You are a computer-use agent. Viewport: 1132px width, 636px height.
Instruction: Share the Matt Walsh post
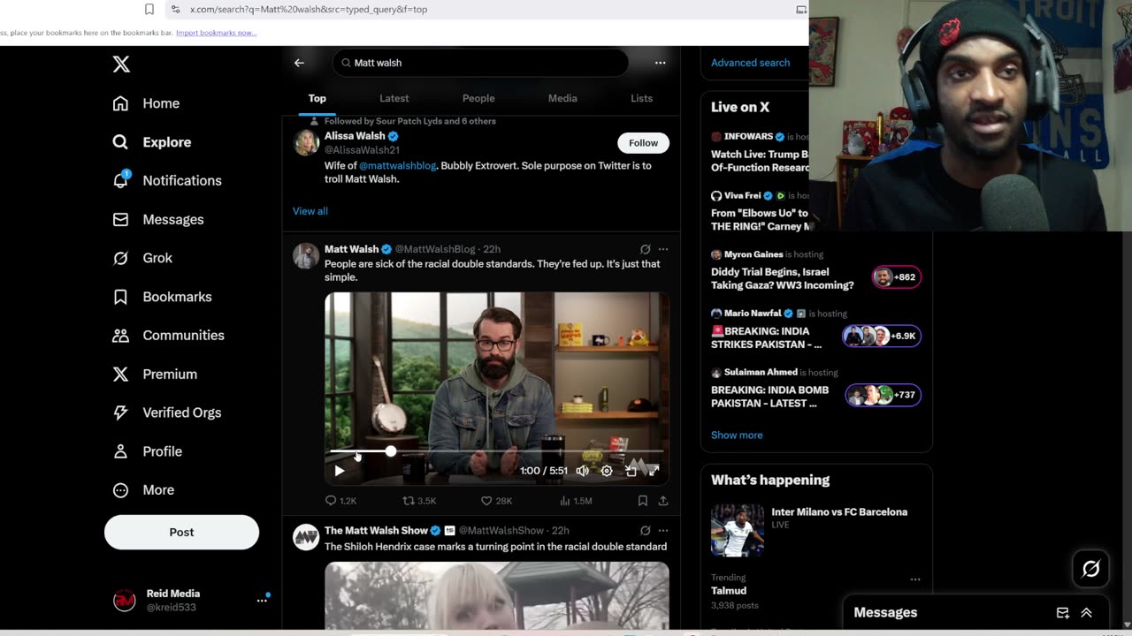[663, 501]
